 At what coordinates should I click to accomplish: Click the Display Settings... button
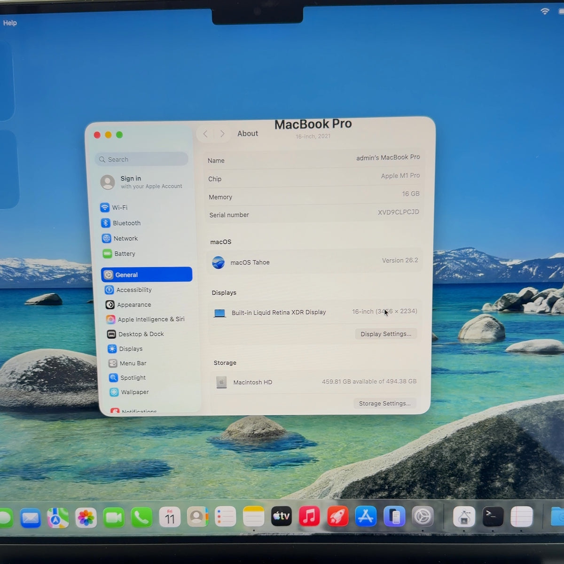[x=386, y=334]
